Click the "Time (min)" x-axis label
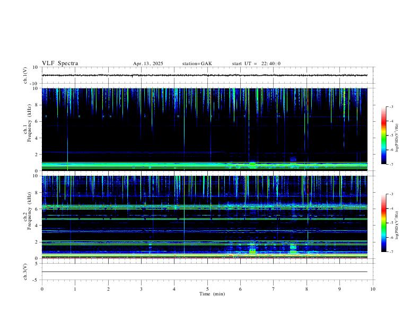 pos(212,294)
